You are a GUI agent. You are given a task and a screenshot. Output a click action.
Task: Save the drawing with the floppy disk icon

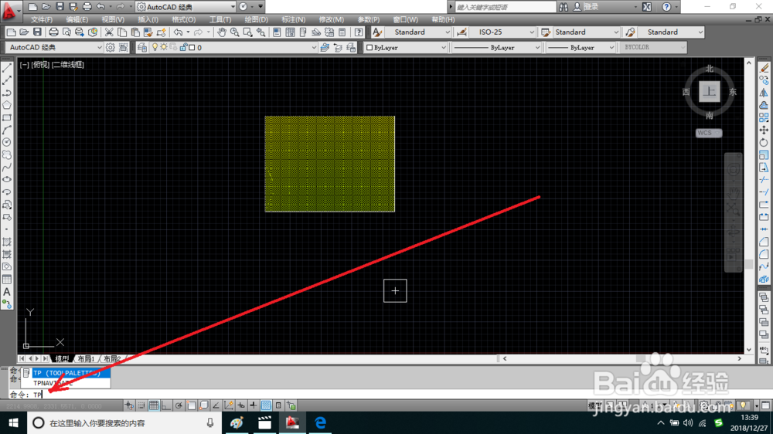click(37, 32)
